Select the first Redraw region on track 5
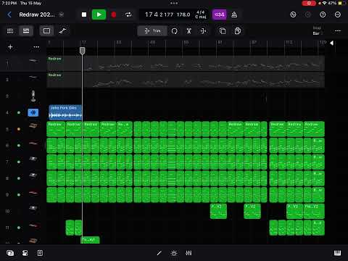 (56, 129)
